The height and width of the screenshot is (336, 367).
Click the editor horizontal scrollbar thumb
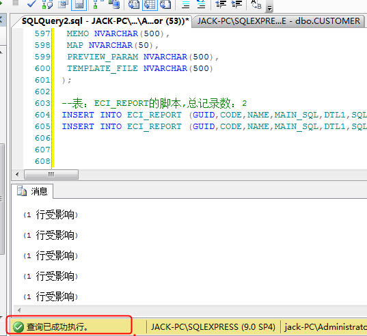tap(51, 174)
